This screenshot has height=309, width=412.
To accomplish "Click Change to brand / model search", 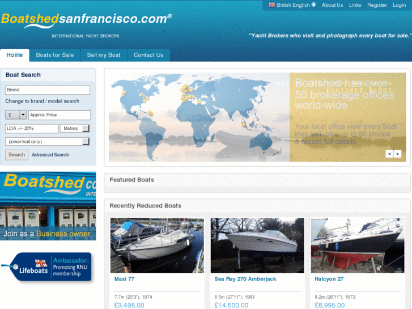I will click(42, 101).
